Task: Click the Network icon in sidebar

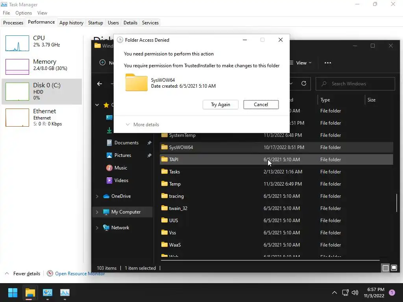Action: (106, 228)
